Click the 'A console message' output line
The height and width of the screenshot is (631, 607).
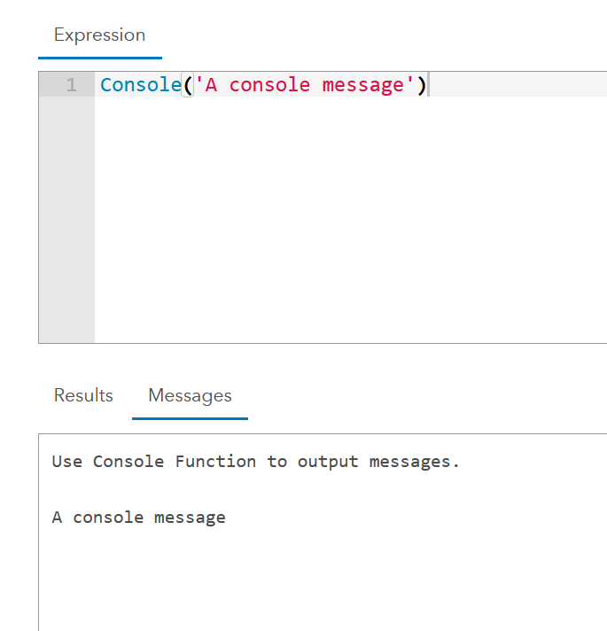139,518
